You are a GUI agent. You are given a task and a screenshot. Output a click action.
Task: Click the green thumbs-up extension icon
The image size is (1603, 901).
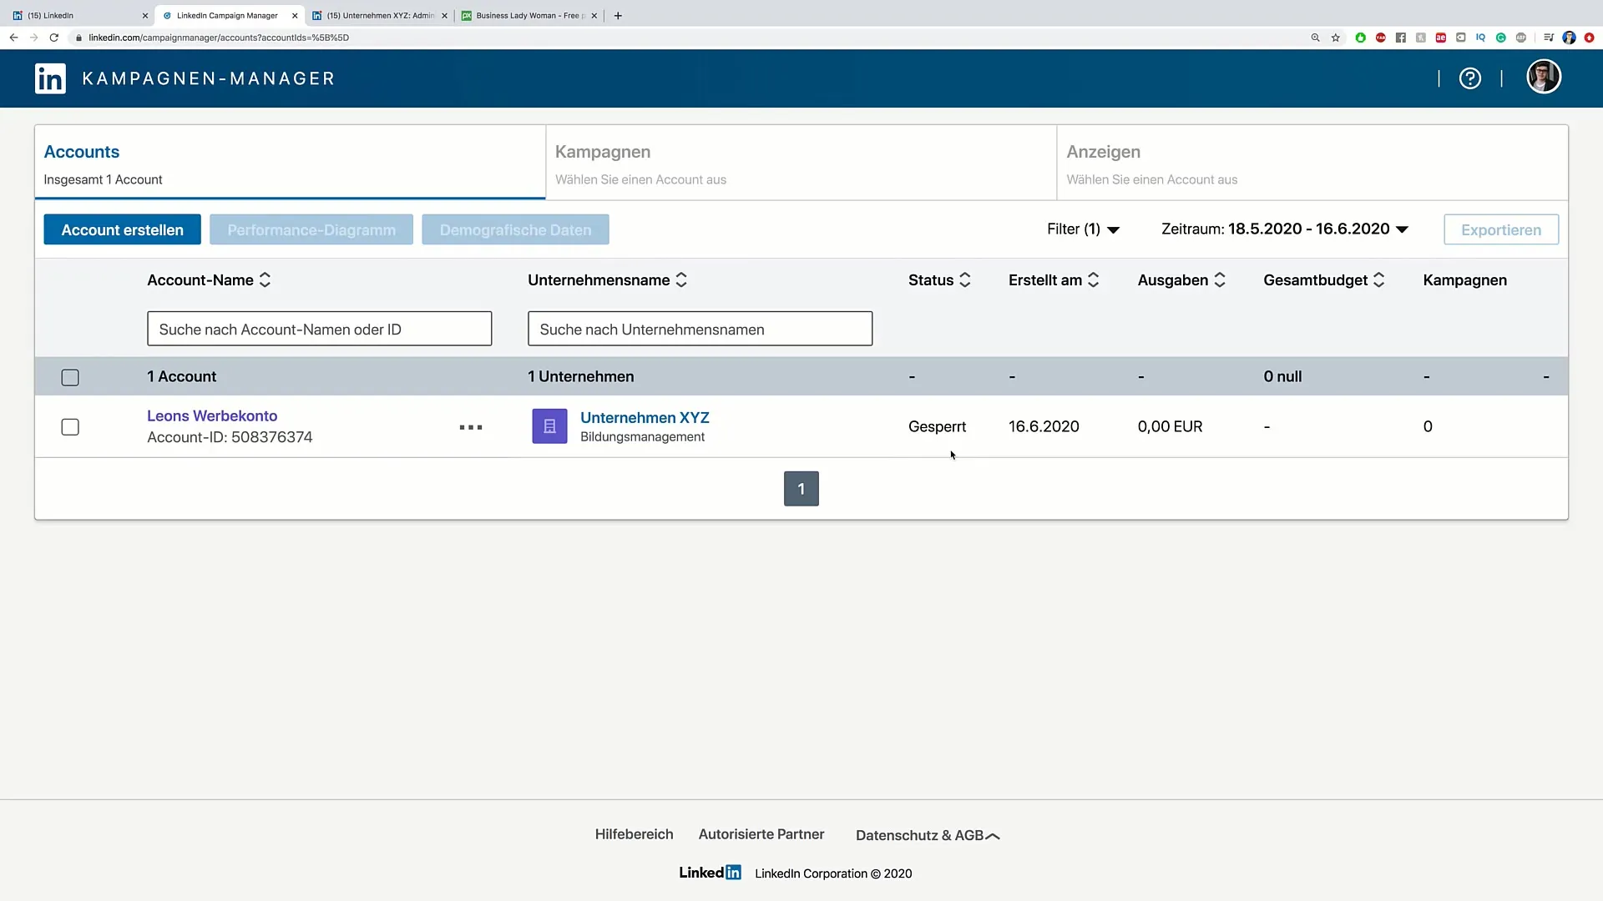[1360, 38]
